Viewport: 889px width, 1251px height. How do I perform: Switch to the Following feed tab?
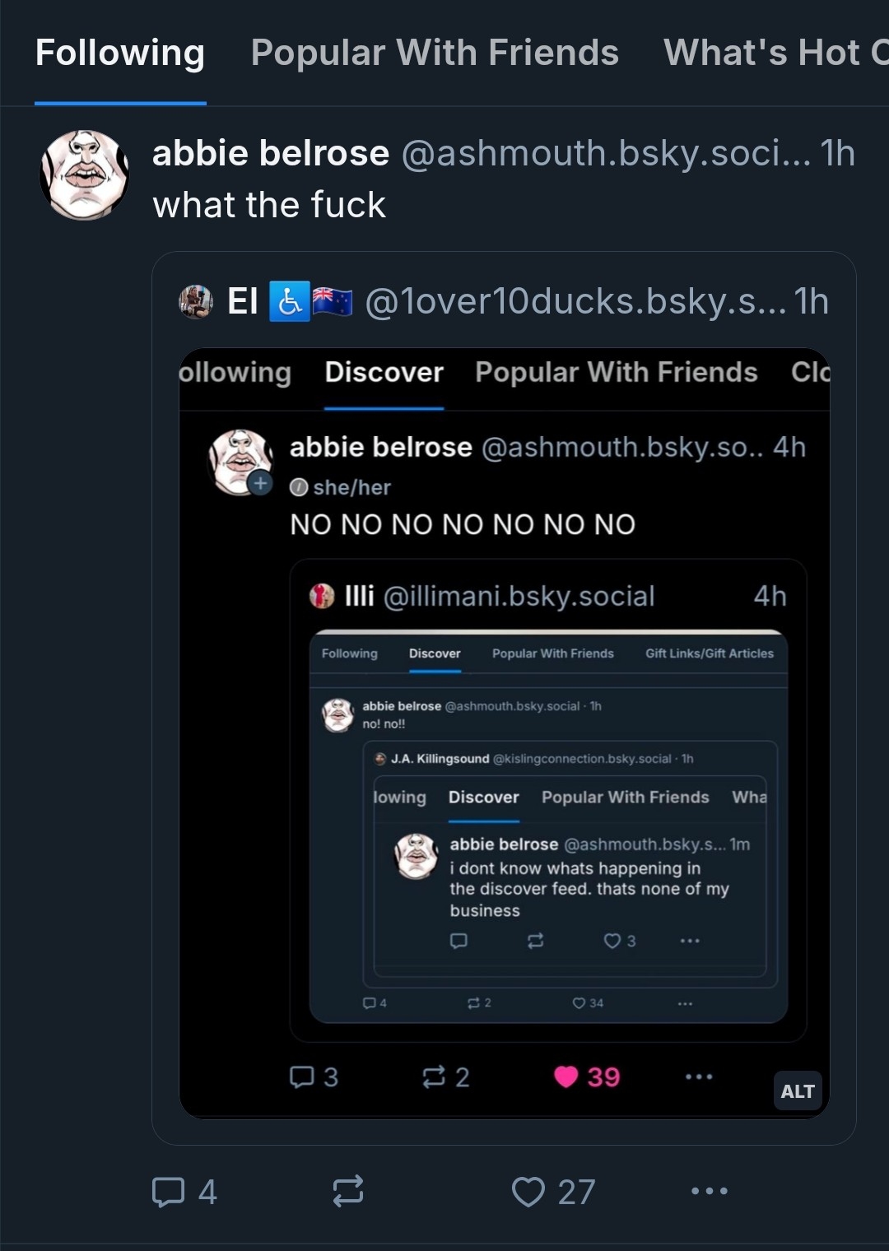120,53
